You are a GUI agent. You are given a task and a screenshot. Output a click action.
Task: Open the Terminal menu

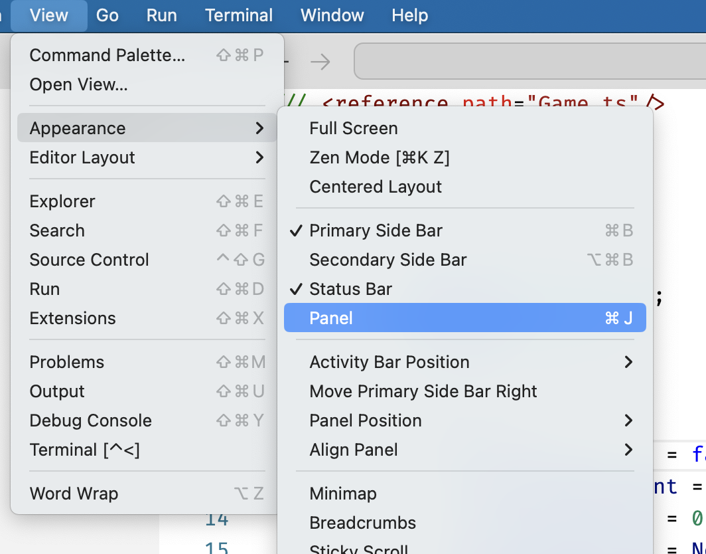[239, 15]
